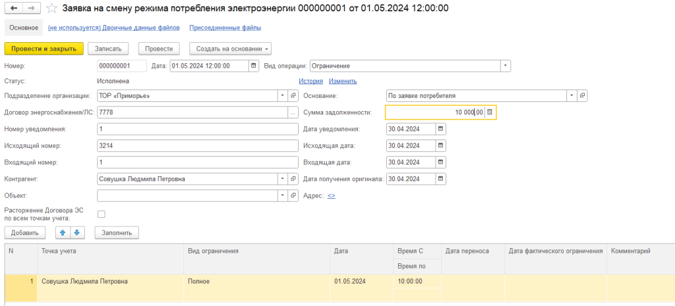Open the История link
The height and width of the screenshot is (306, 675).
310,81
